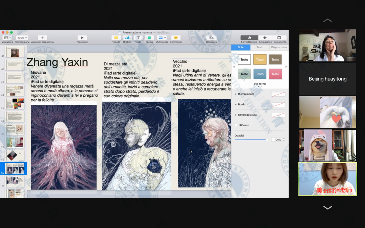
Task: Insert a shape with Forma icon
Action: [x=149, y=38]
